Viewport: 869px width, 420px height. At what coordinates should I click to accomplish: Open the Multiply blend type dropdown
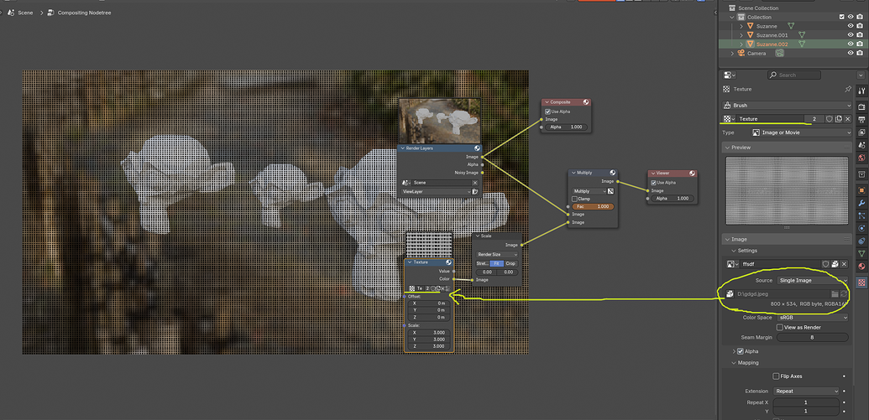click(589, 191)
